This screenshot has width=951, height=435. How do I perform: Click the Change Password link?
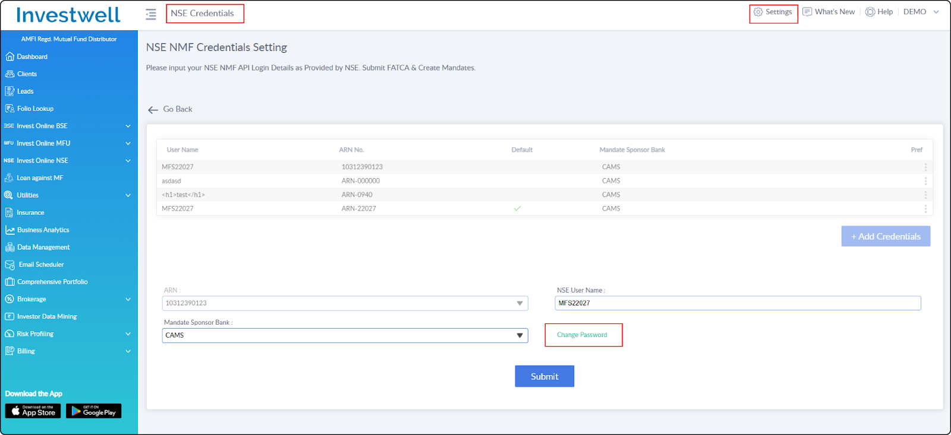tap(582, 335)
